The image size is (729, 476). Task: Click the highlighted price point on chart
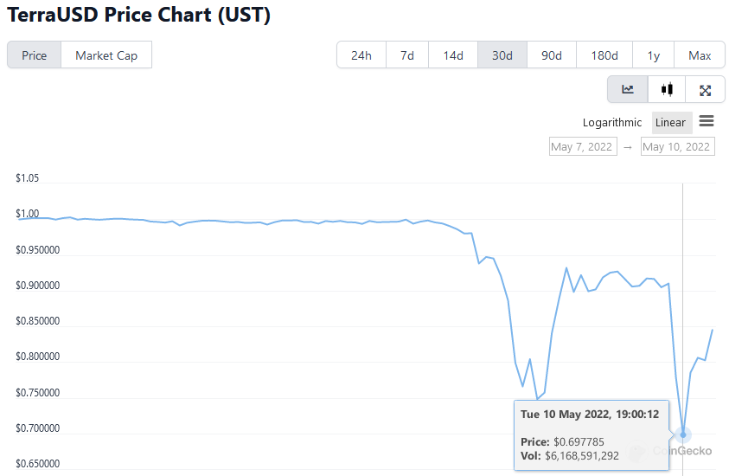(683, 434)
